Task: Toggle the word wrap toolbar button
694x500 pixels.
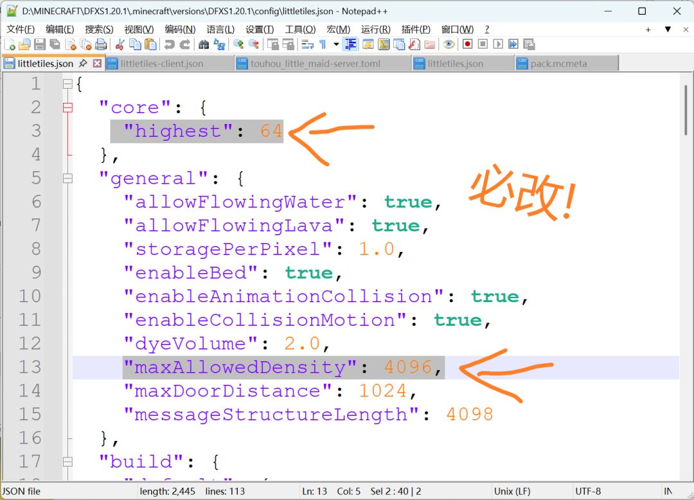Action: pyautogui.click(x=307, y=44)
